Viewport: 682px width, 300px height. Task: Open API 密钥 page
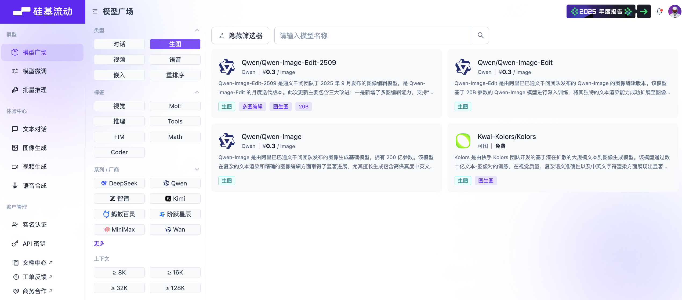pos(34,244)
